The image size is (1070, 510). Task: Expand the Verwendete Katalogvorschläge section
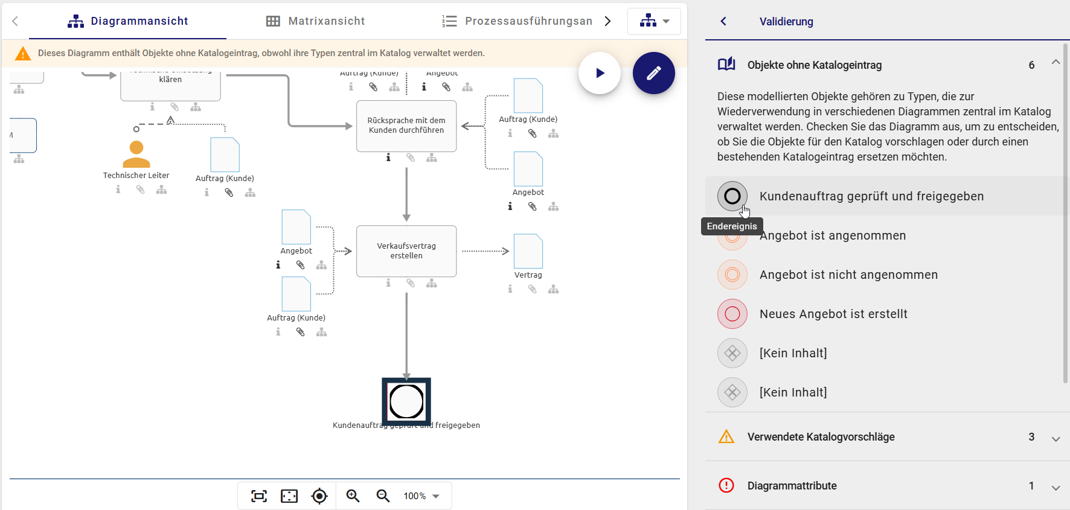click(1056, 439)
